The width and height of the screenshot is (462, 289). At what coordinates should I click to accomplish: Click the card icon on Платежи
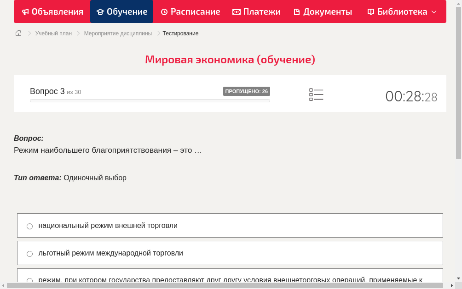[x=236, y=11]
